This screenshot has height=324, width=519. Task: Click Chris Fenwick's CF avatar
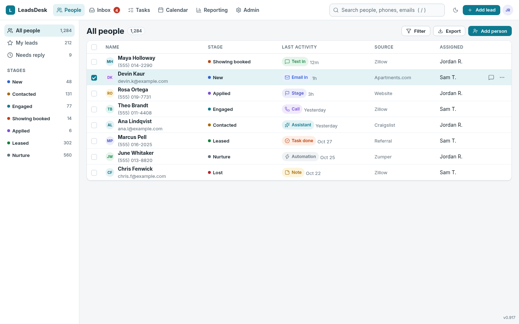click(x=110, y=172)
